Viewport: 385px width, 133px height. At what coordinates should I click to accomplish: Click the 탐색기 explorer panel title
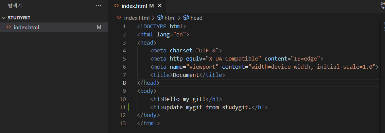tap(15, 5)
